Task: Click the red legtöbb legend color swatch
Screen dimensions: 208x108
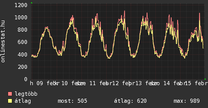Action: coord(10,94)
